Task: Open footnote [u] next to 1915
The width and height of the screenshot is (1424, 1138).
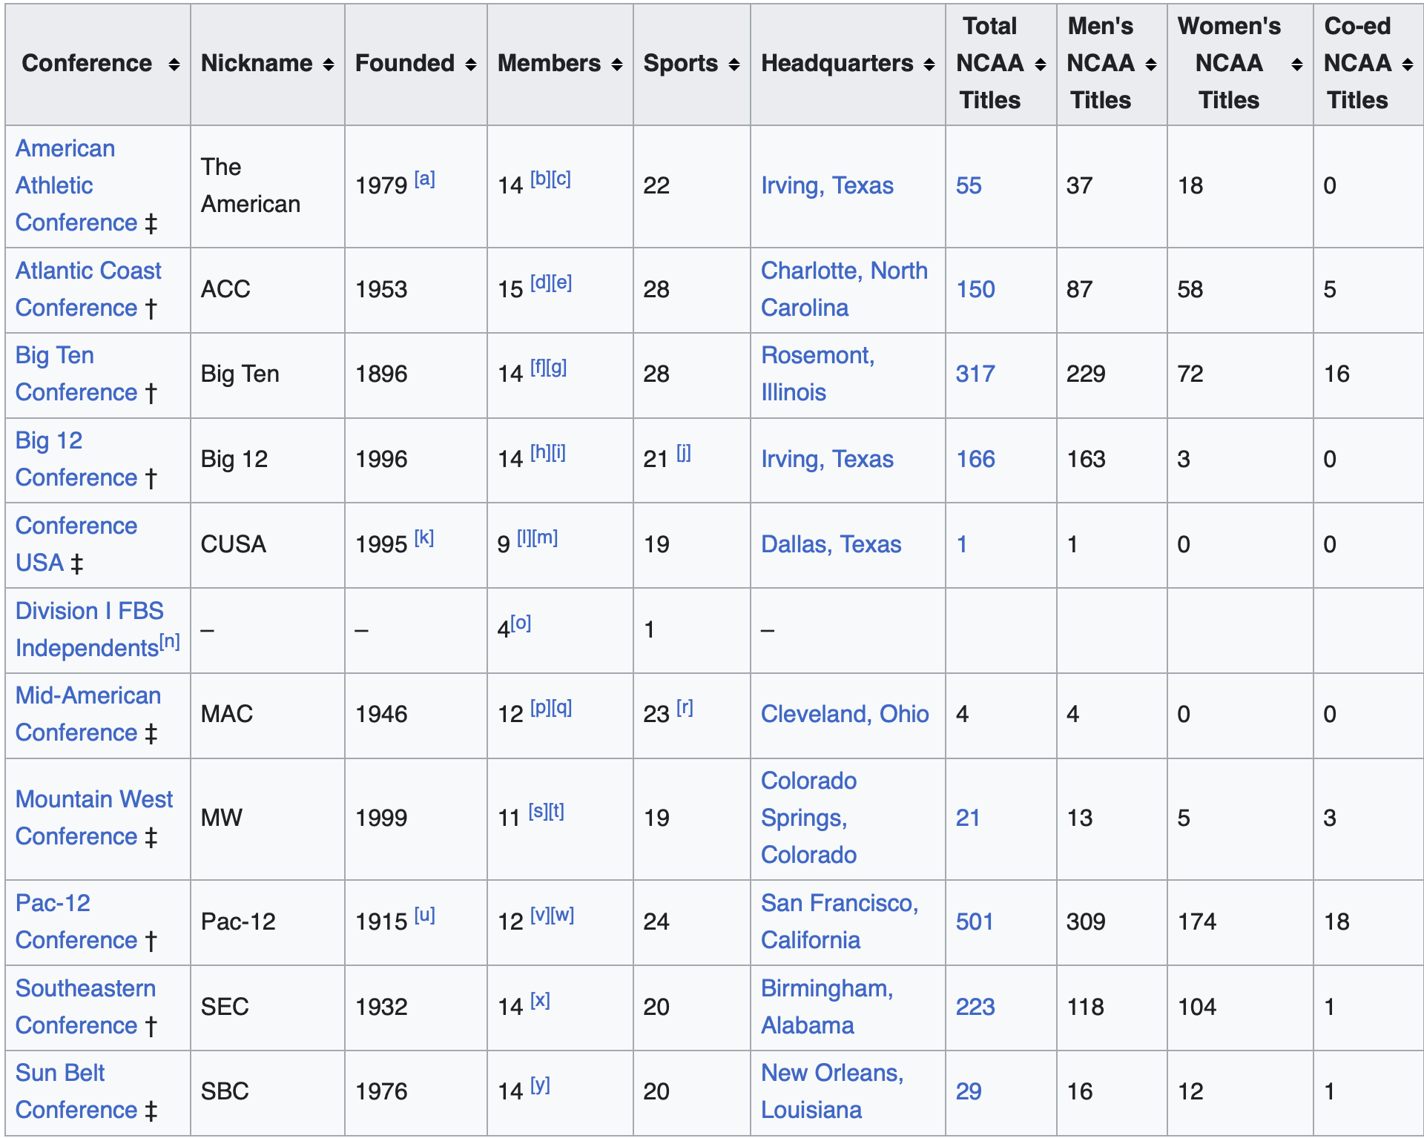Action: pos(424,915)
